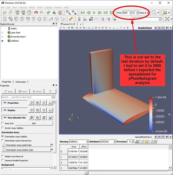Jump to the first frame icon
Viewport: 173px width, 175px height.
point(83,13)
